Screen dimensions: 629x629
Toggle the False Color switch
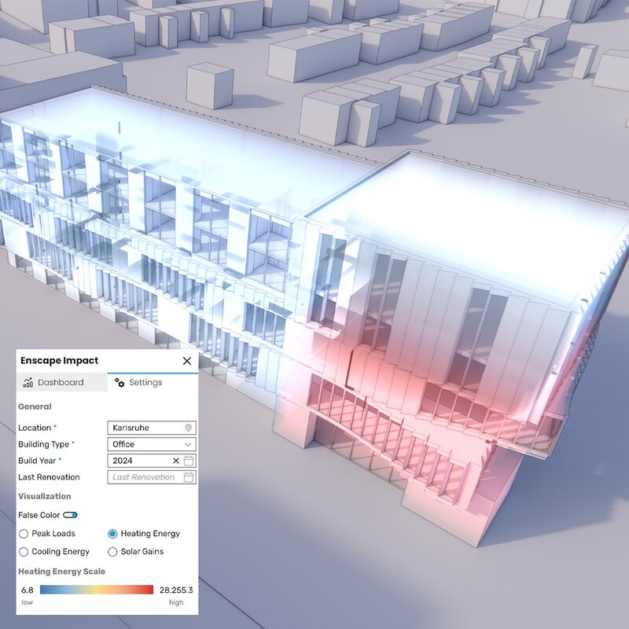point(71,515)
